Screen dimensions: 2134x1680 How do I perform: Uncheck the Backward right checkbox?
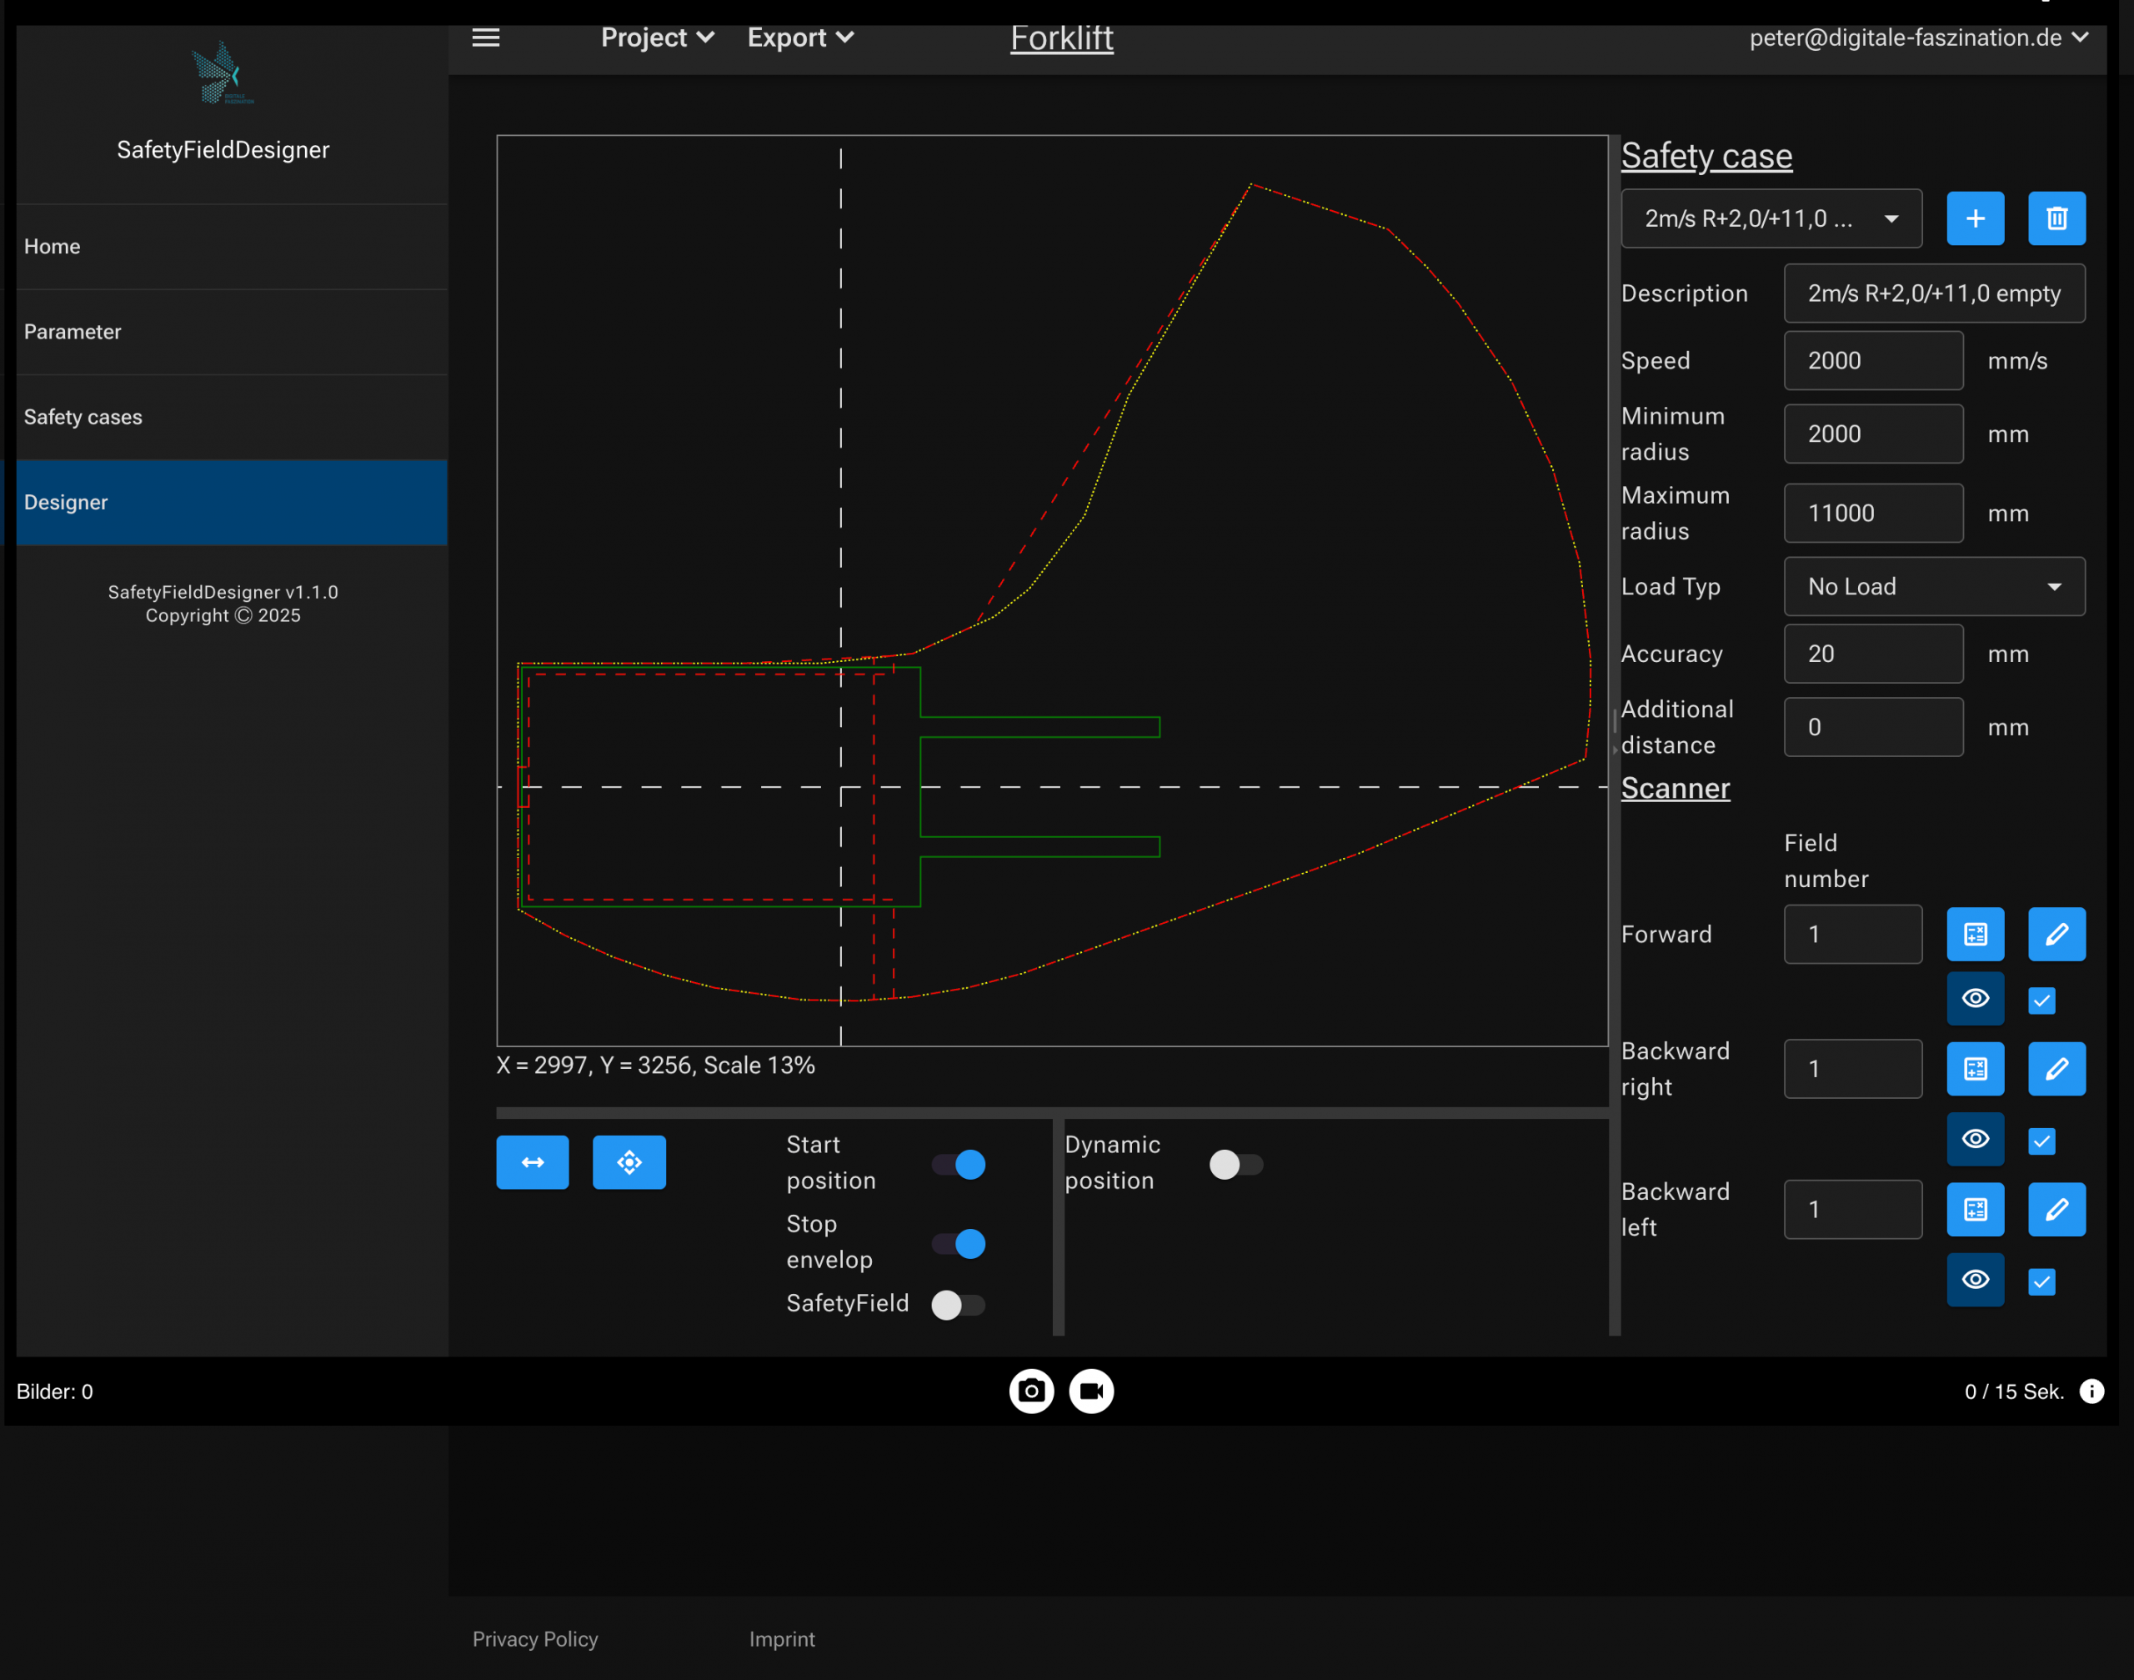[2041, 1141]
